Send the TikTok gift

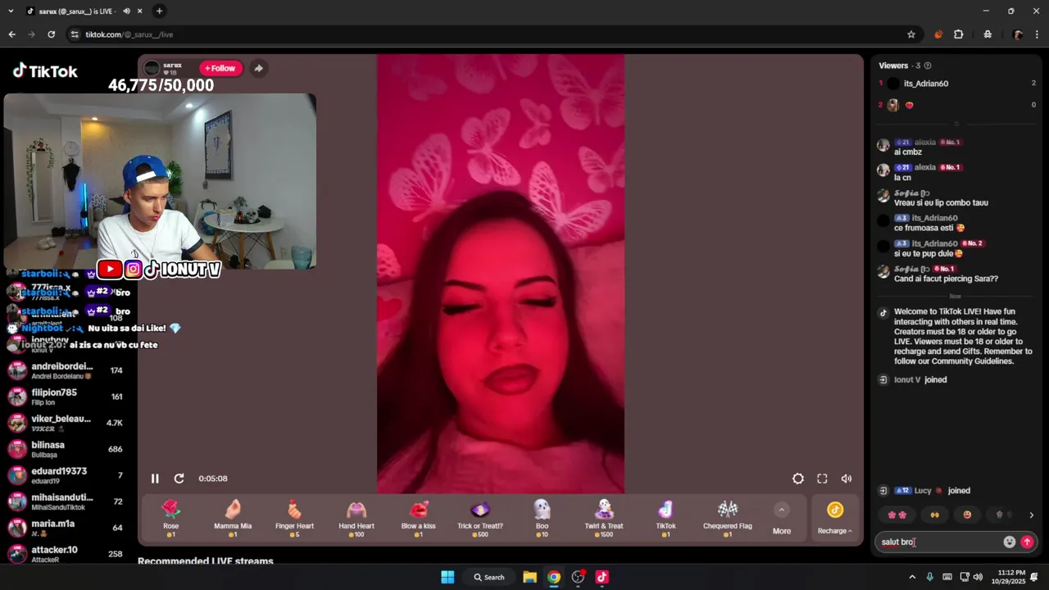point(665,519)
